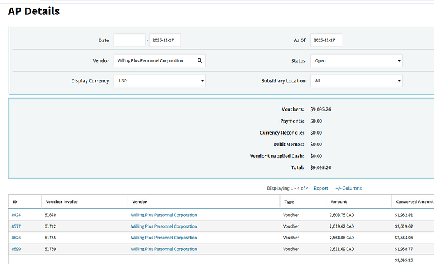Open vendor link on invoice 61742 row
This screenshot has width=434, height=264.
[x=164, y=226]
